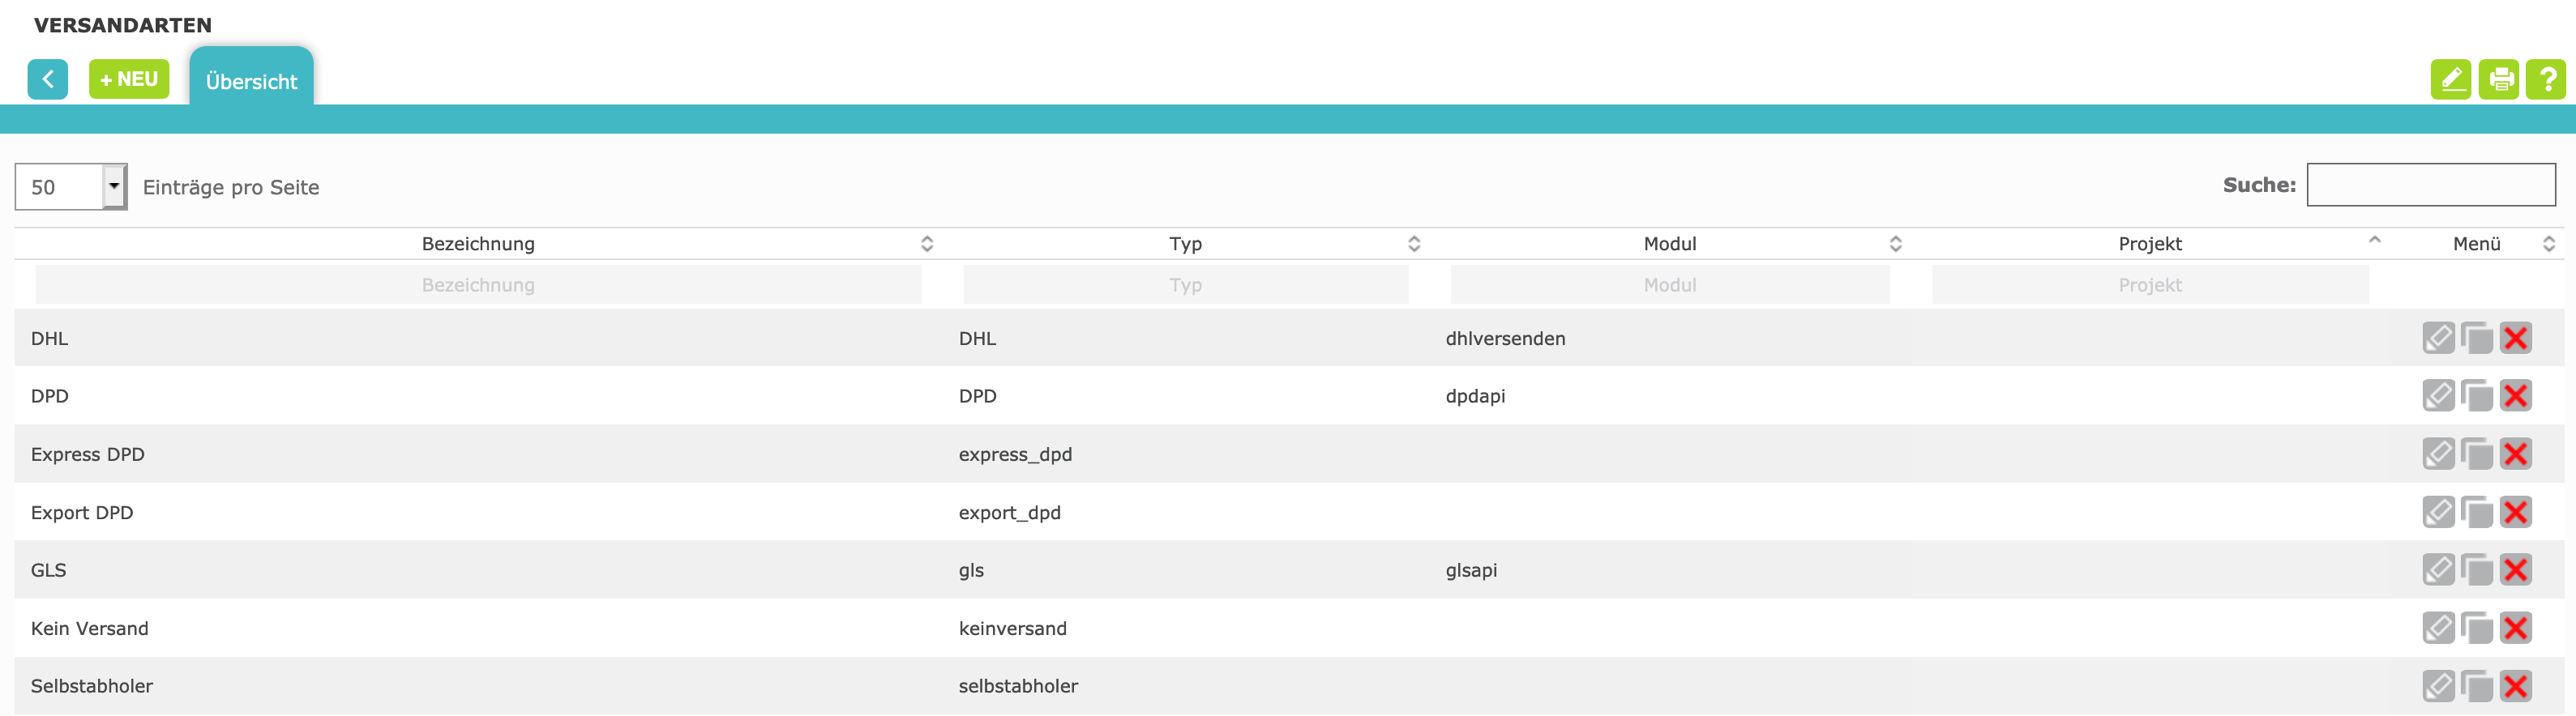
Task: Copy the DPD shipping method entry
Action: point(2477,396)
